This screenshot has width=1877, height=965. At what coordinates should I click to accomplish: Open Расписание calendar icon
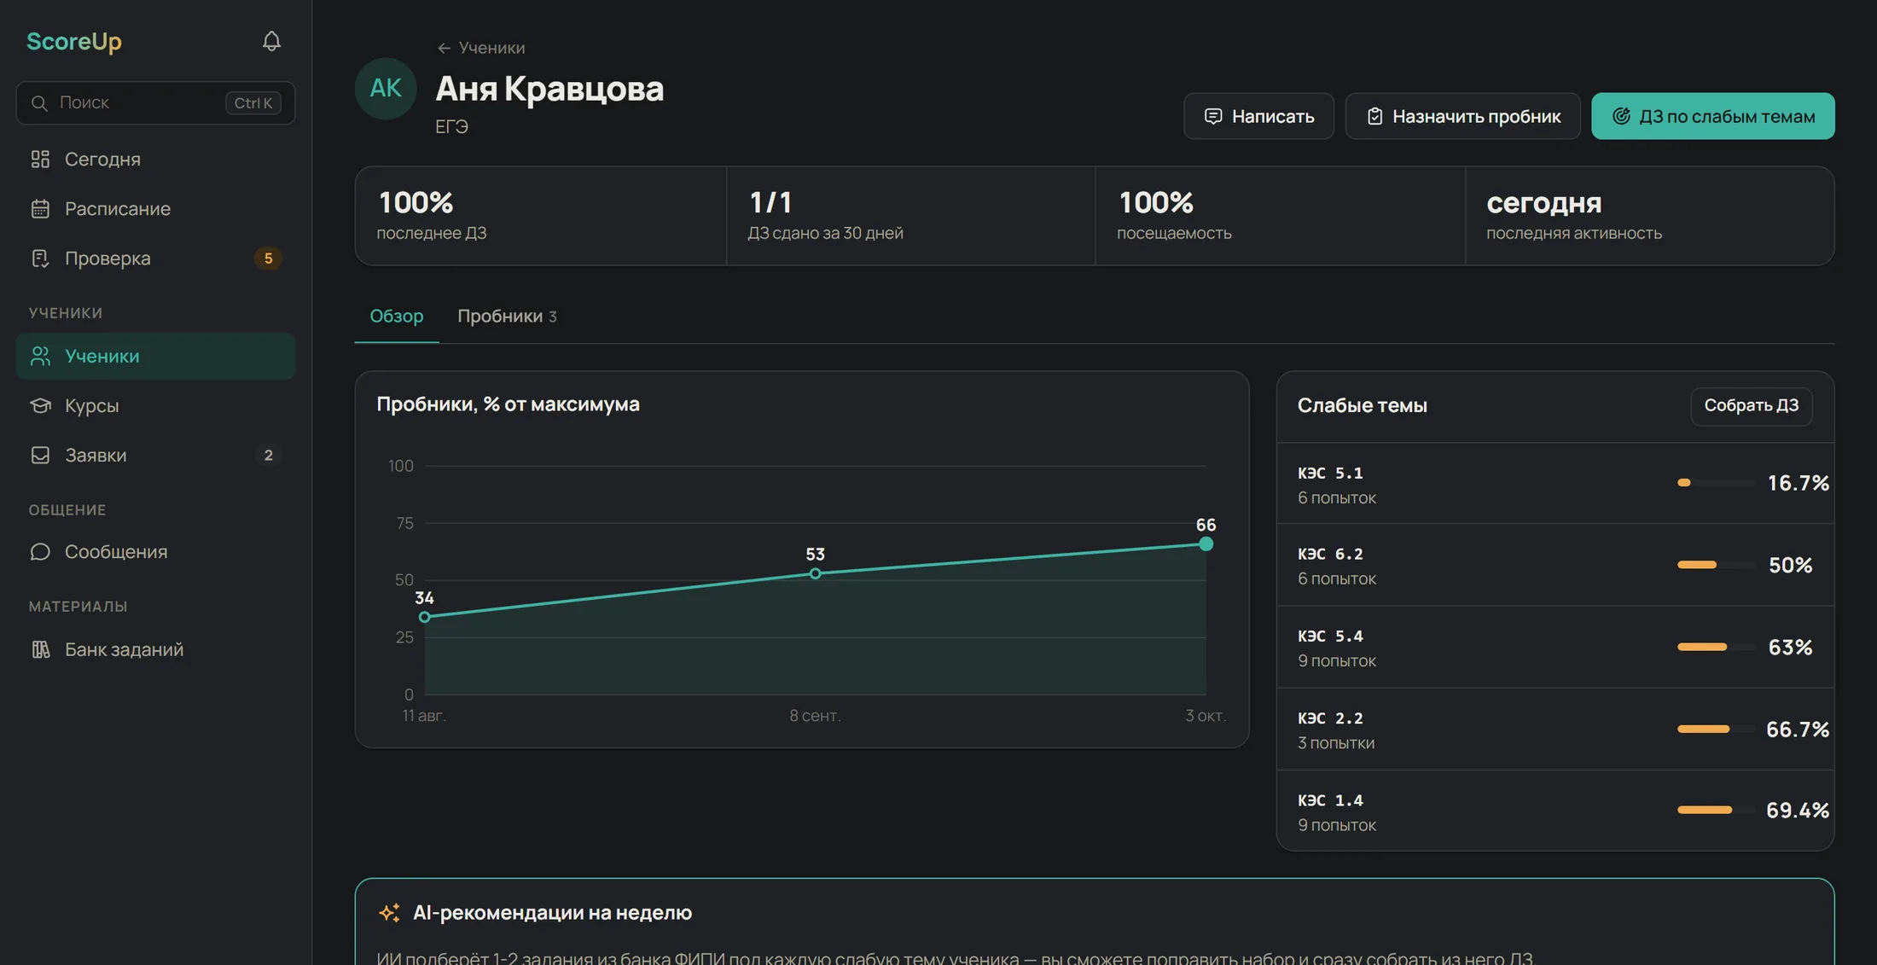click(40, 209)
